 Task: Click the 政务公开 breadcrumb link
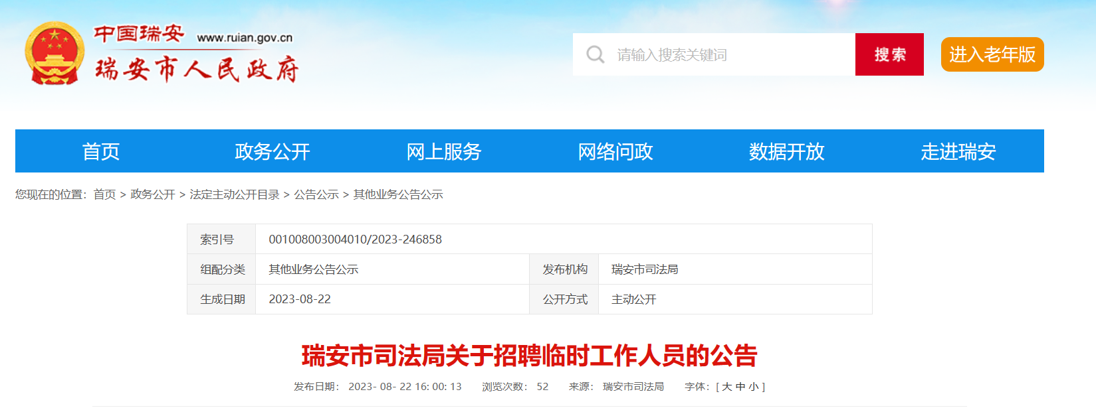click(x=153, y=194)
